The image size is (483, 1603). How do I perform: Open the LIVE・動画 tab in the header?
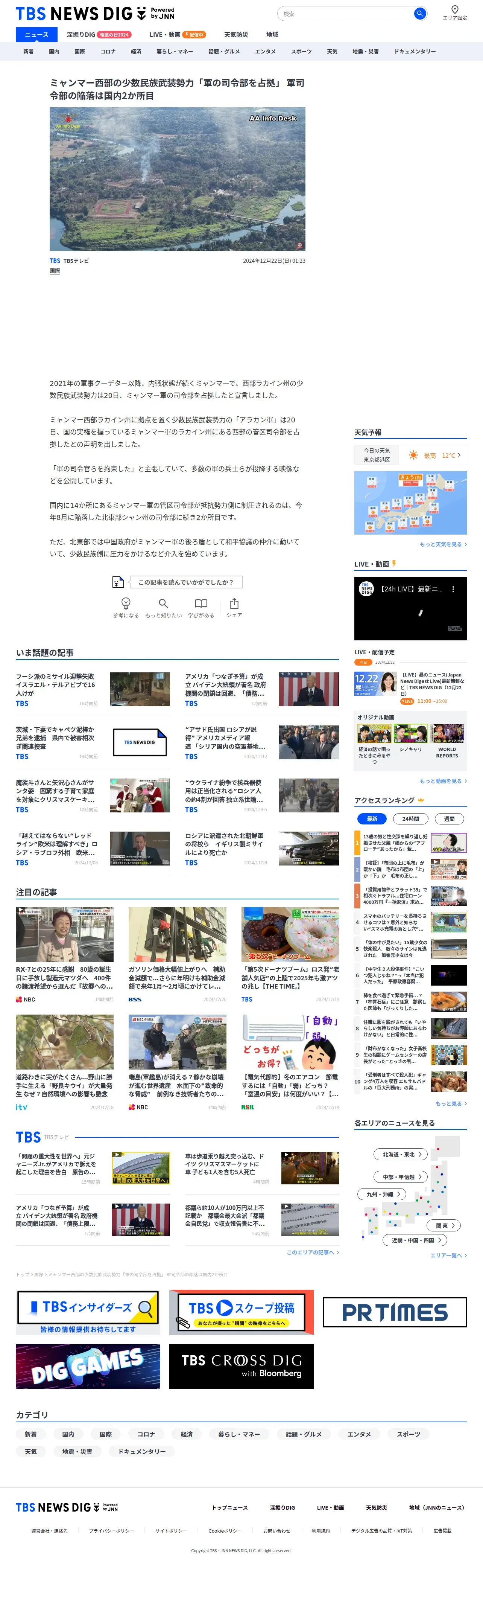178,34
